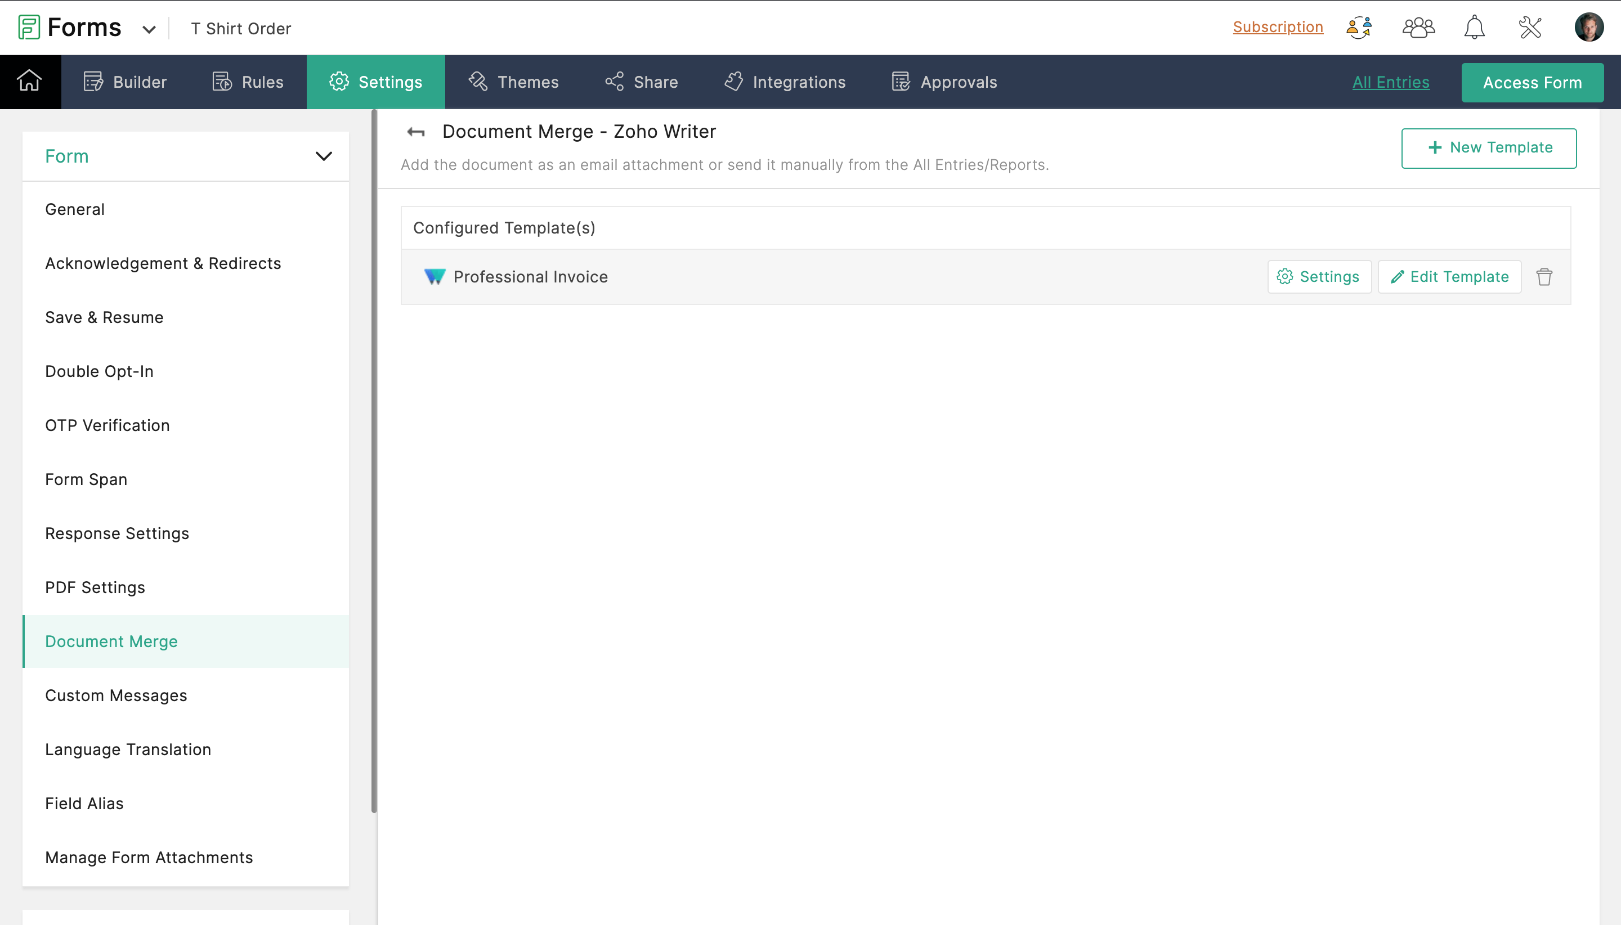This screenshot has height=925, width=1621.
Task: Open Settings for Professional Invoice template
Action: click(x=1319, y=276)
